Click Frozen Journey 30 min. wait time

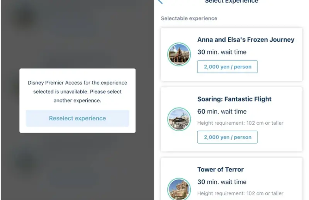coord(222,52)
